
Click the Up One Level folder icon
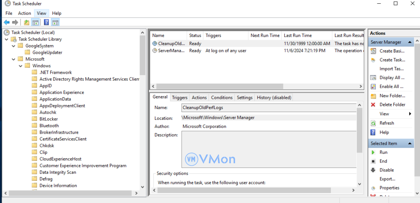point(27,22)
